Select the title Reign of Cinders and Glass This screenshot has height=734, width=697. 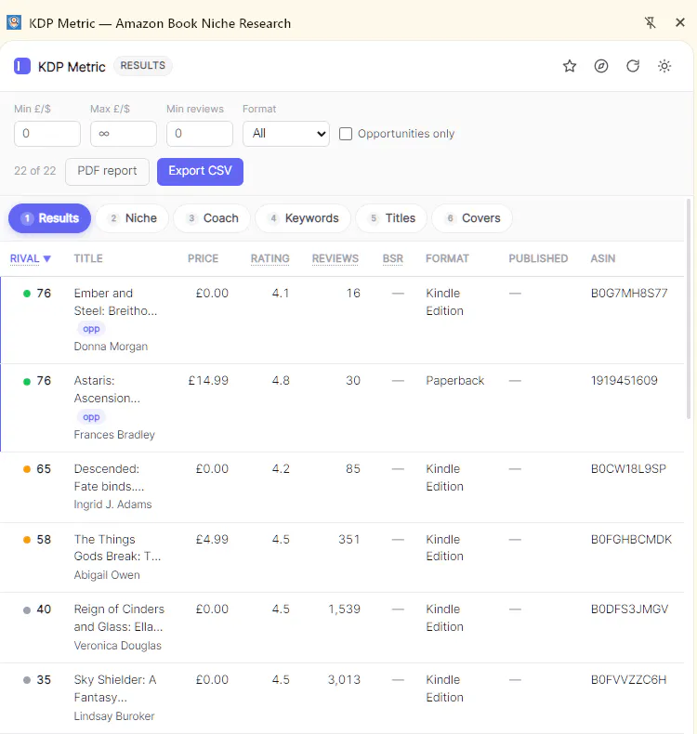[x=119, y=618]
